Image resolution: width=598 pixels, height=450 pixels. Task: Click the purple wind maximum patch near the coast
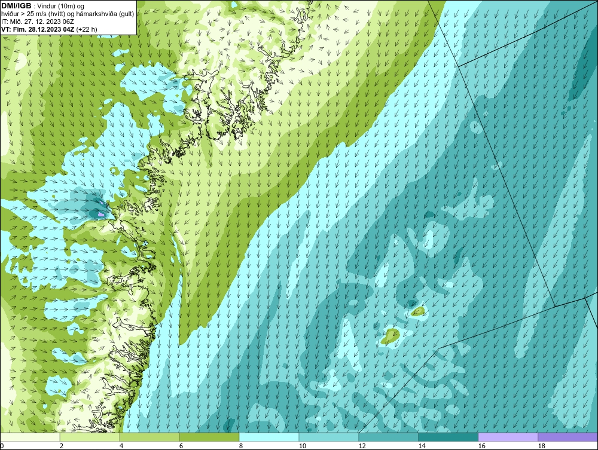tap(102, 215)
